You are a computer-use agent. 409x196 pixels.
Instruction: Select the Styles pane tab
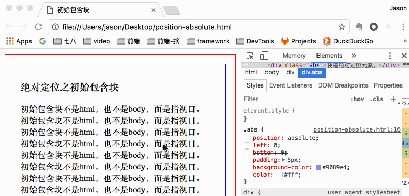tap(255, 85)
